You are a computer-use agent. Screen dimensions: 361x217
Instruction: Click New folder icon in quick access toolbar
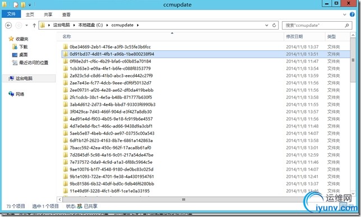[23, 4]
